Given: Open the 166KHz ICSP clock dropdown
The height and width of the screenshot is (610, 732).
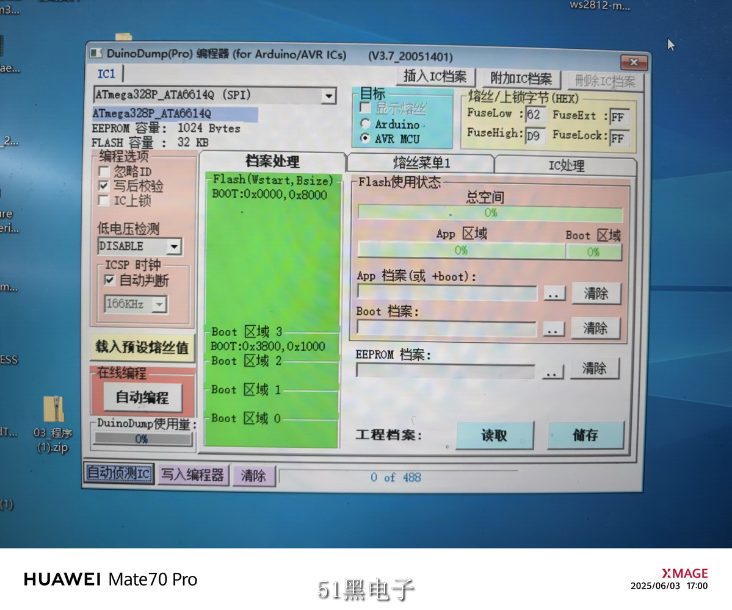Looking at the screenshot, I should 160,304.
